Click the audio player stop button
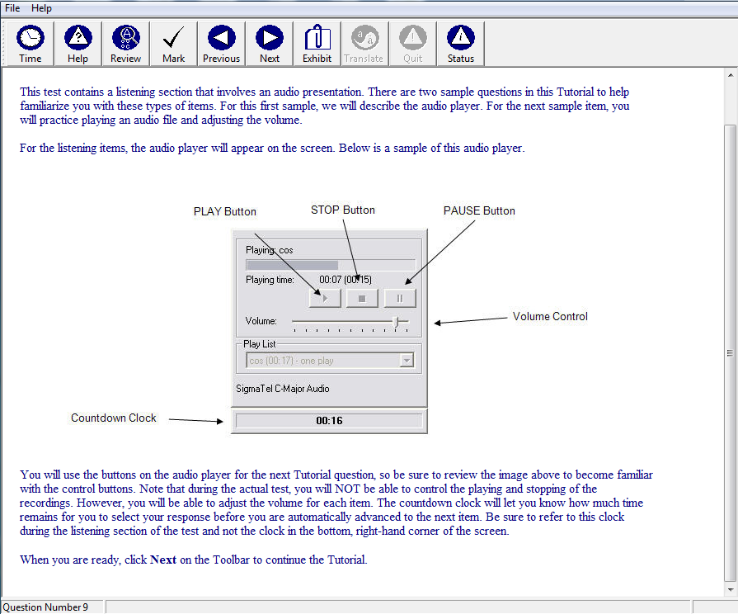Screen dimensions: 738x614 362,298
